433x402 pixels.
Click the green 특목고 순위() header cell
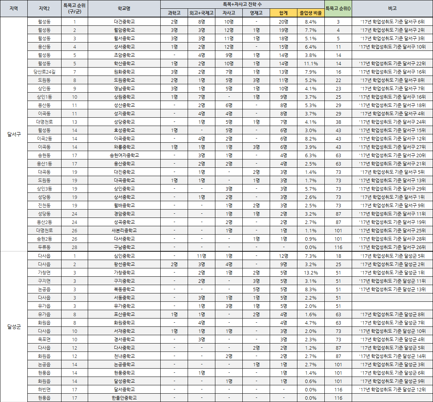(x=338, y=9)
